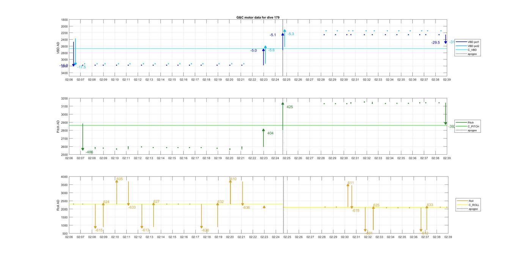Click the '1800' tick on VBD axis
Screen dimensions: 531x262
(64, 20)
